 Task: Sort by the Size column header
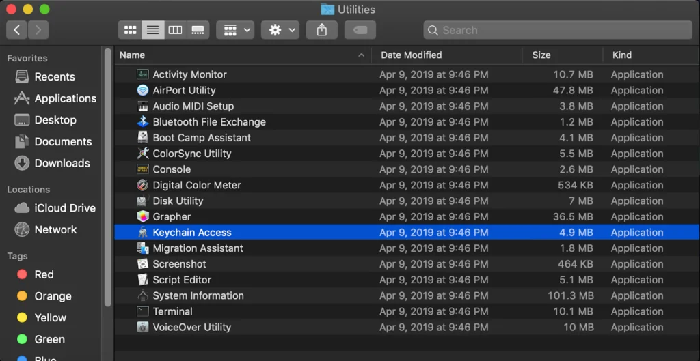541,55
